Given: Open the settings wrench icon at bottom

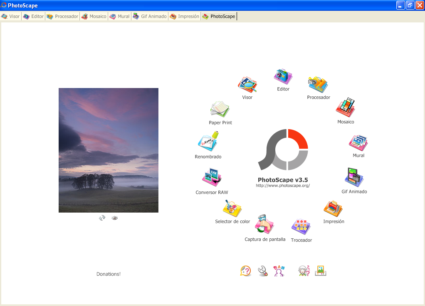Looking at the screenshot, I should coord(262,270).
